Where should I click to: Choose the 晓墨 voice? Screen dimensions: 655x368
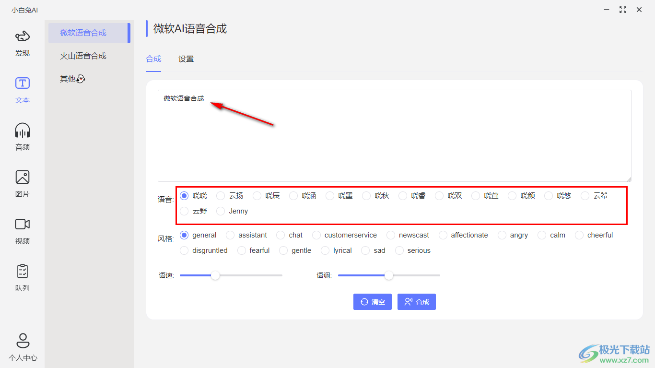pyautogui.click(x=339, y=196)
